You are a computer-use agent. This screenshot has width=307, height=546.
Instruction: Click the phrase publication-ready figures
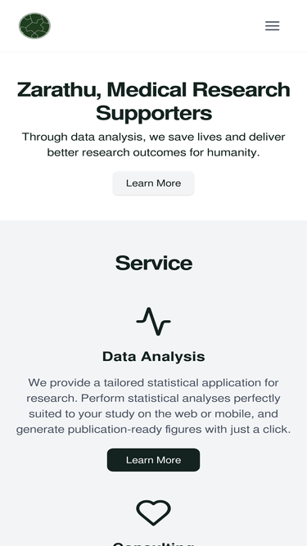135,429
